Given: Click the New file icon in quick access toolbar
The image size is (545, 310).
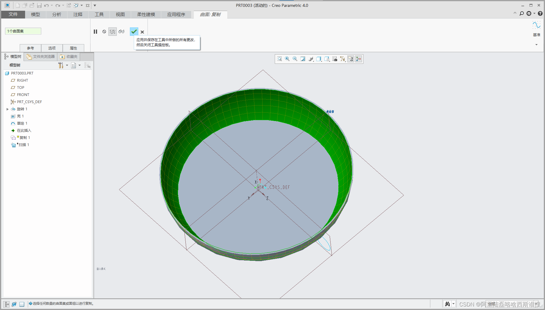Looking at the screenshot, I should pos(18,5).
